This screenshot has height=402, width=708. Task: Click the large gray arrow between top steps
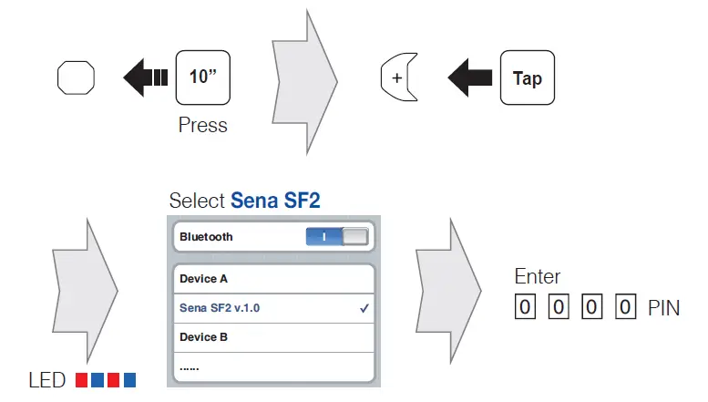[x=304, y=77]
